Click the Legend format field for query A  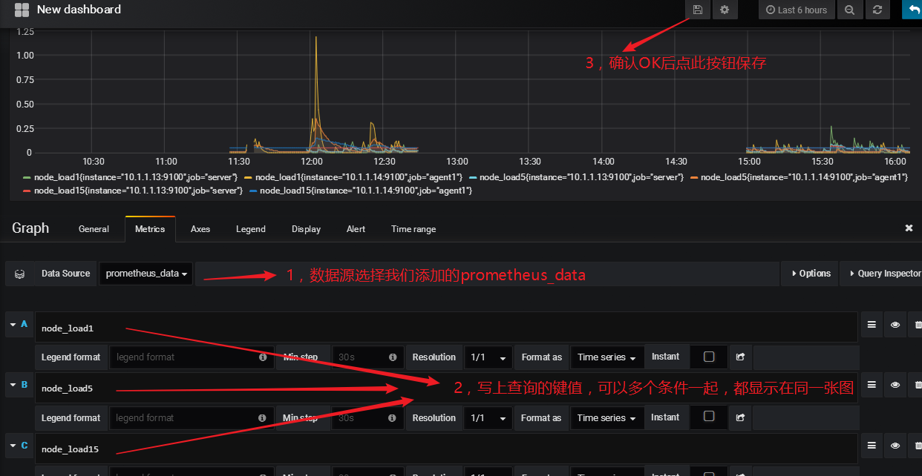191,357
